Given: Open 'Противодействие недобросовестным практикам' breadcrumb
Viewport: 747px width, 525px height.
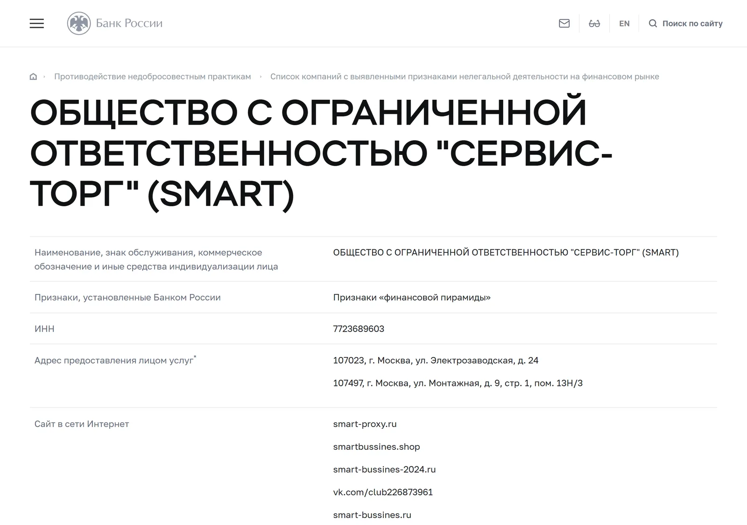Looking at the screenshot, I should click(152, 77).
